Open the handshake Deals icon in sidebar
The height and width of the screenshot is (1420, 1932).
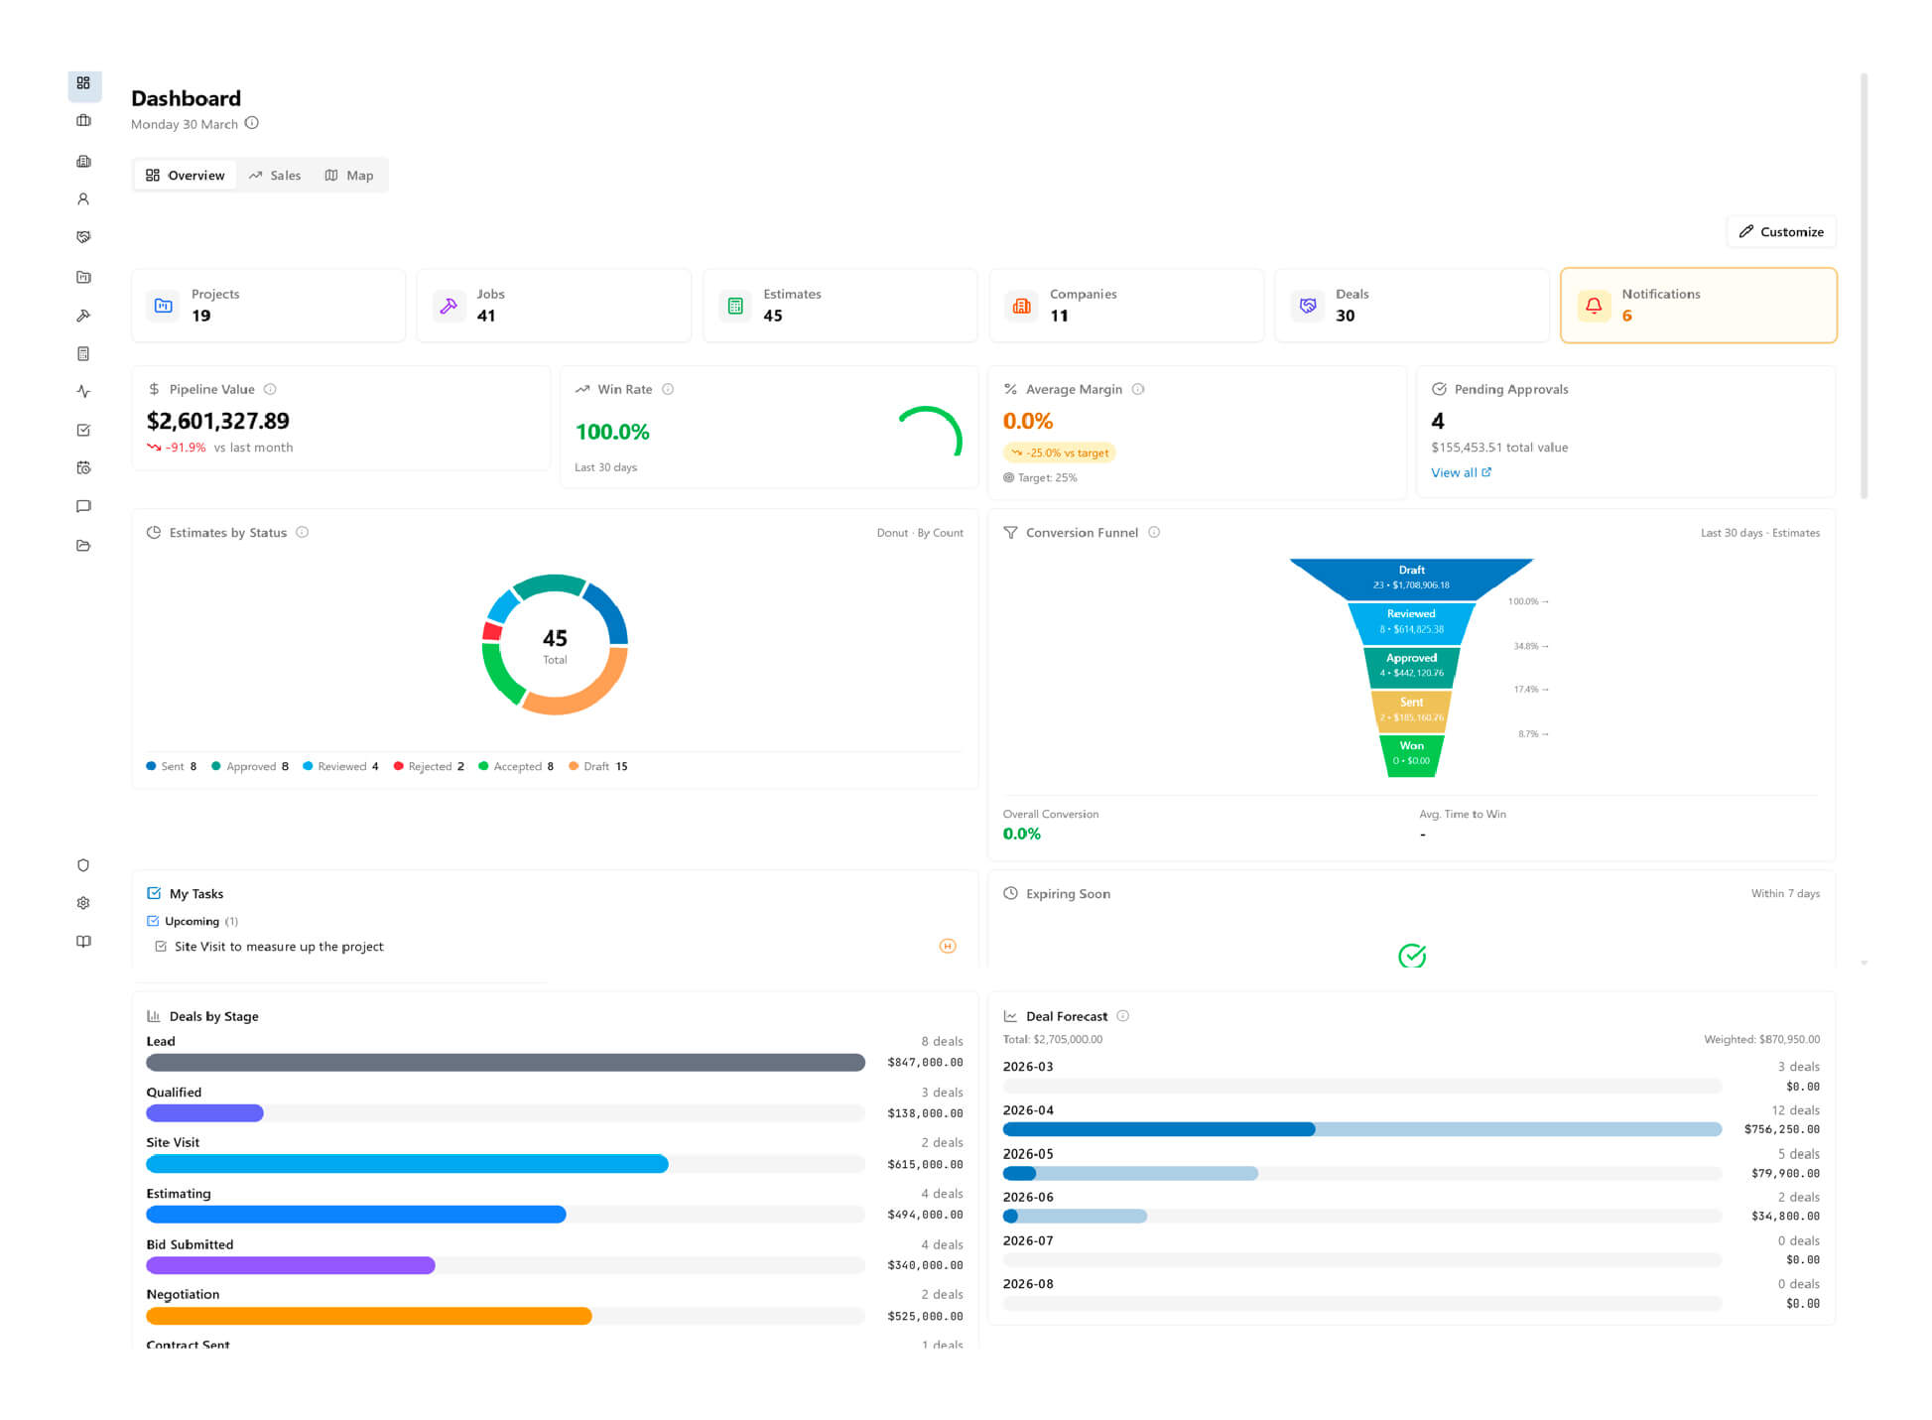[x=83, y=237]
